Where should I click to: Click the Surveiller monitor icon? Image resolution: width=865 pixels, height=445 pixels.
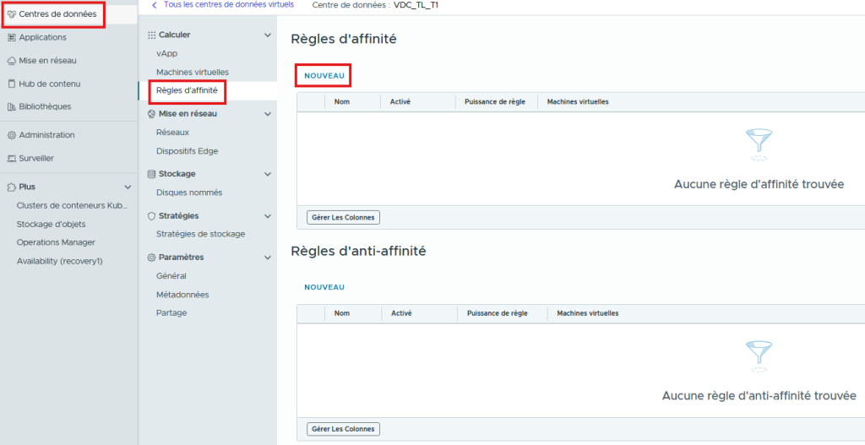pyautogui.click(x=12, y=158)
